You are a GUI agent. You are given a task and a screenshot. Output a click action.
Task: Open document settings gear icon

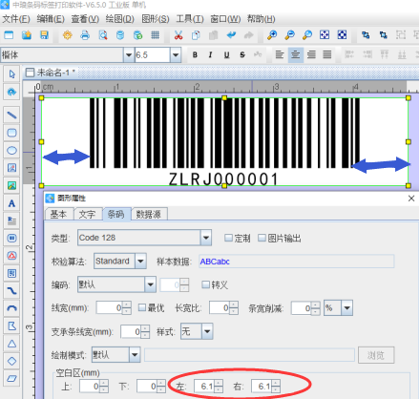[x=68, y=35]
